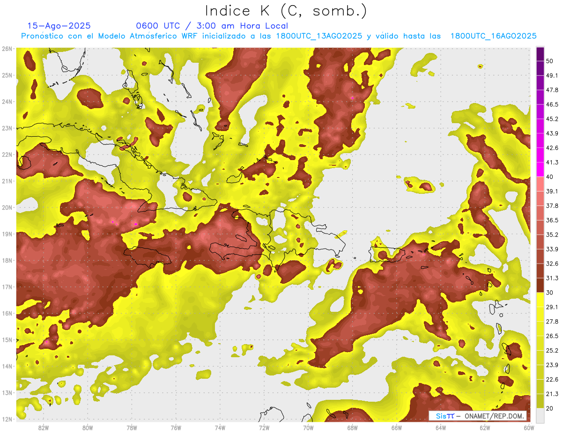This screenshot has height=434, width=562.
Task: Click the latitude label "26N"
Action: click(x=7, y=49)
